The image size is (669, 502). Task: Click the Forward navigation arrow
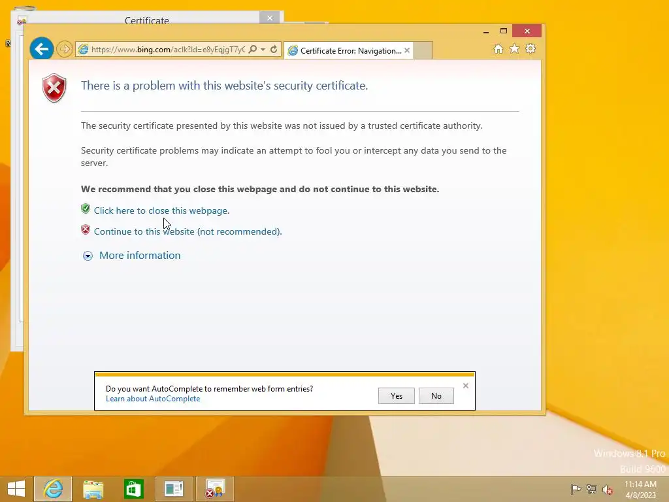(x=65, y=49)
